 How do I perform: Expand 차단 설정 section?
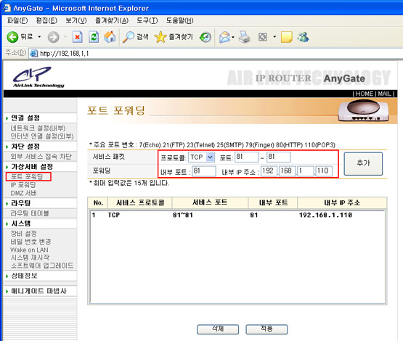pyautogui.click(x=25, y=147)
